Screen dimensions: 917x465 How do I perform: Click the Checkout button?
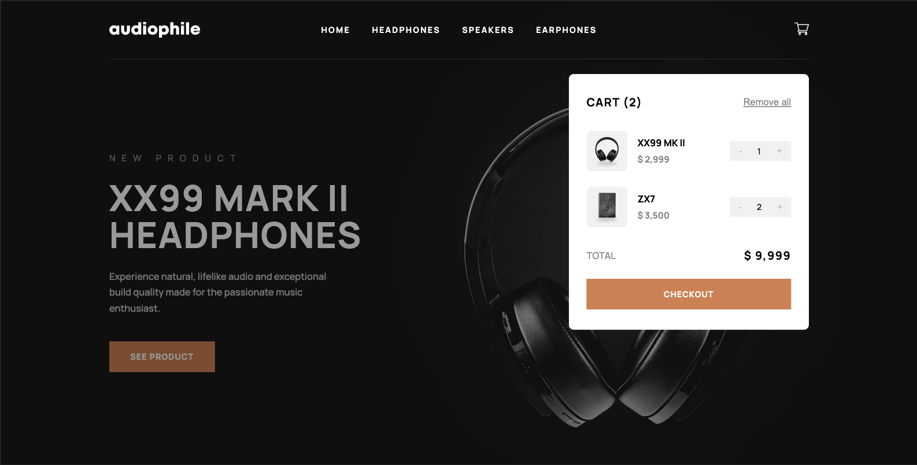click(x=689, y=294)
